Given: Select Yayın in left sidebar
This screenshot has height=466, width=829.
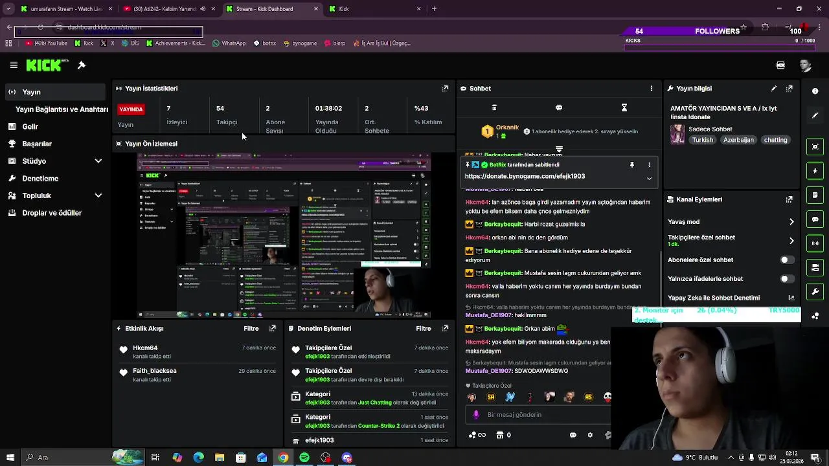Looking at the screenshot, I should coord(55,92).
